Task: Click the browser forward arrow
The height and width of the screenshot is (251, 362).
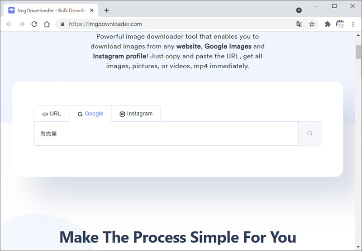Action: 22,24
